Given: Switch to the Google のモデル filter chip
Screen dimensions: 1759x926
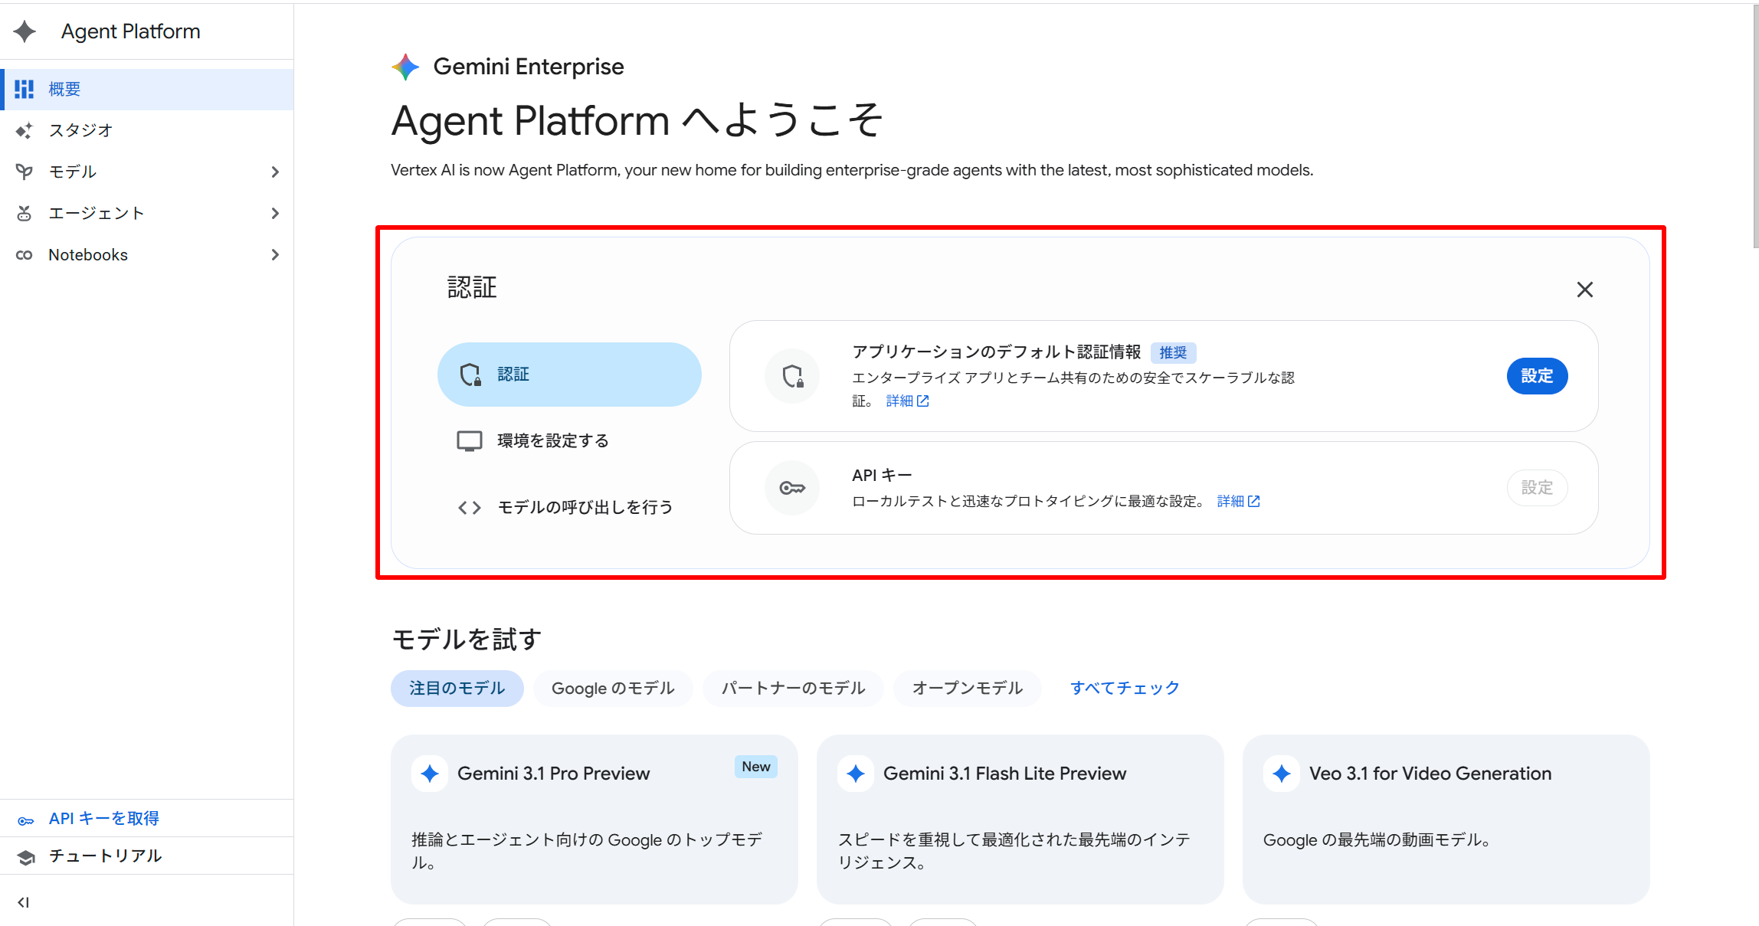Looking at the screenshot, I should pos(613,689).
